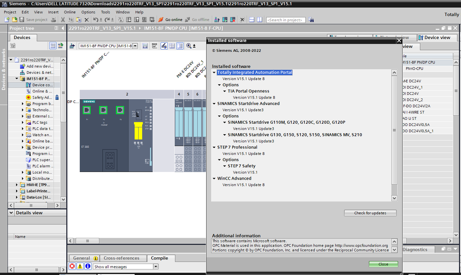Click the Cut scissors icon
The image size is (461, 275).
click(x=63, y=20)
